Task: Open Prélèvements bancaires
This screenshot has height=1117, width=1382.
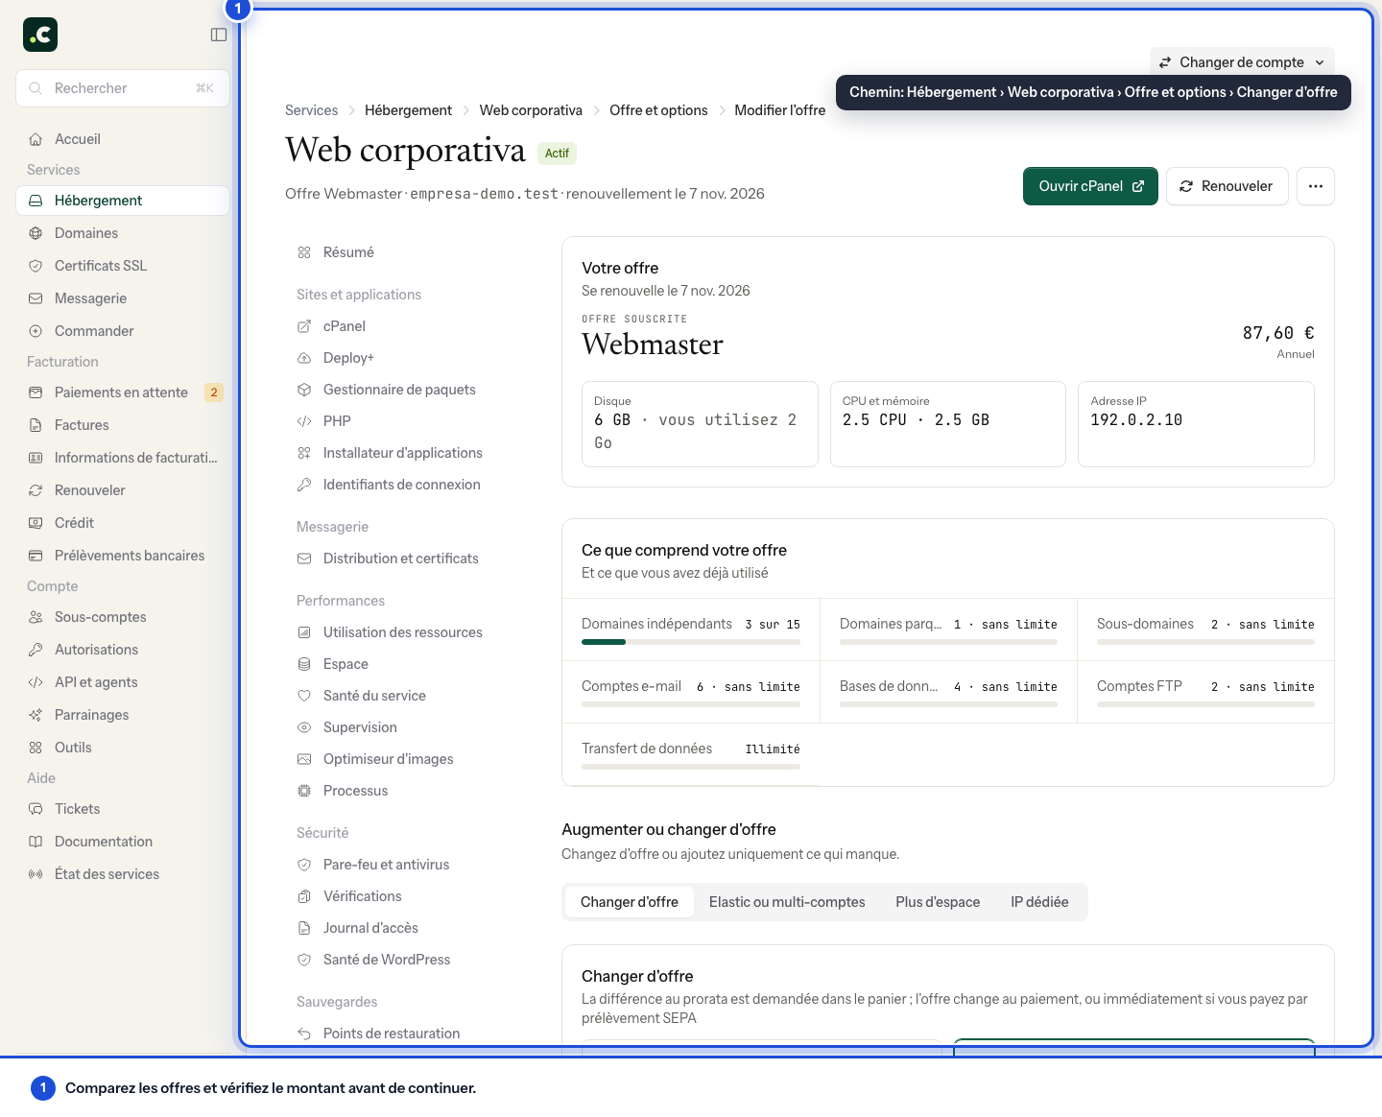Action: pos(123,556)
